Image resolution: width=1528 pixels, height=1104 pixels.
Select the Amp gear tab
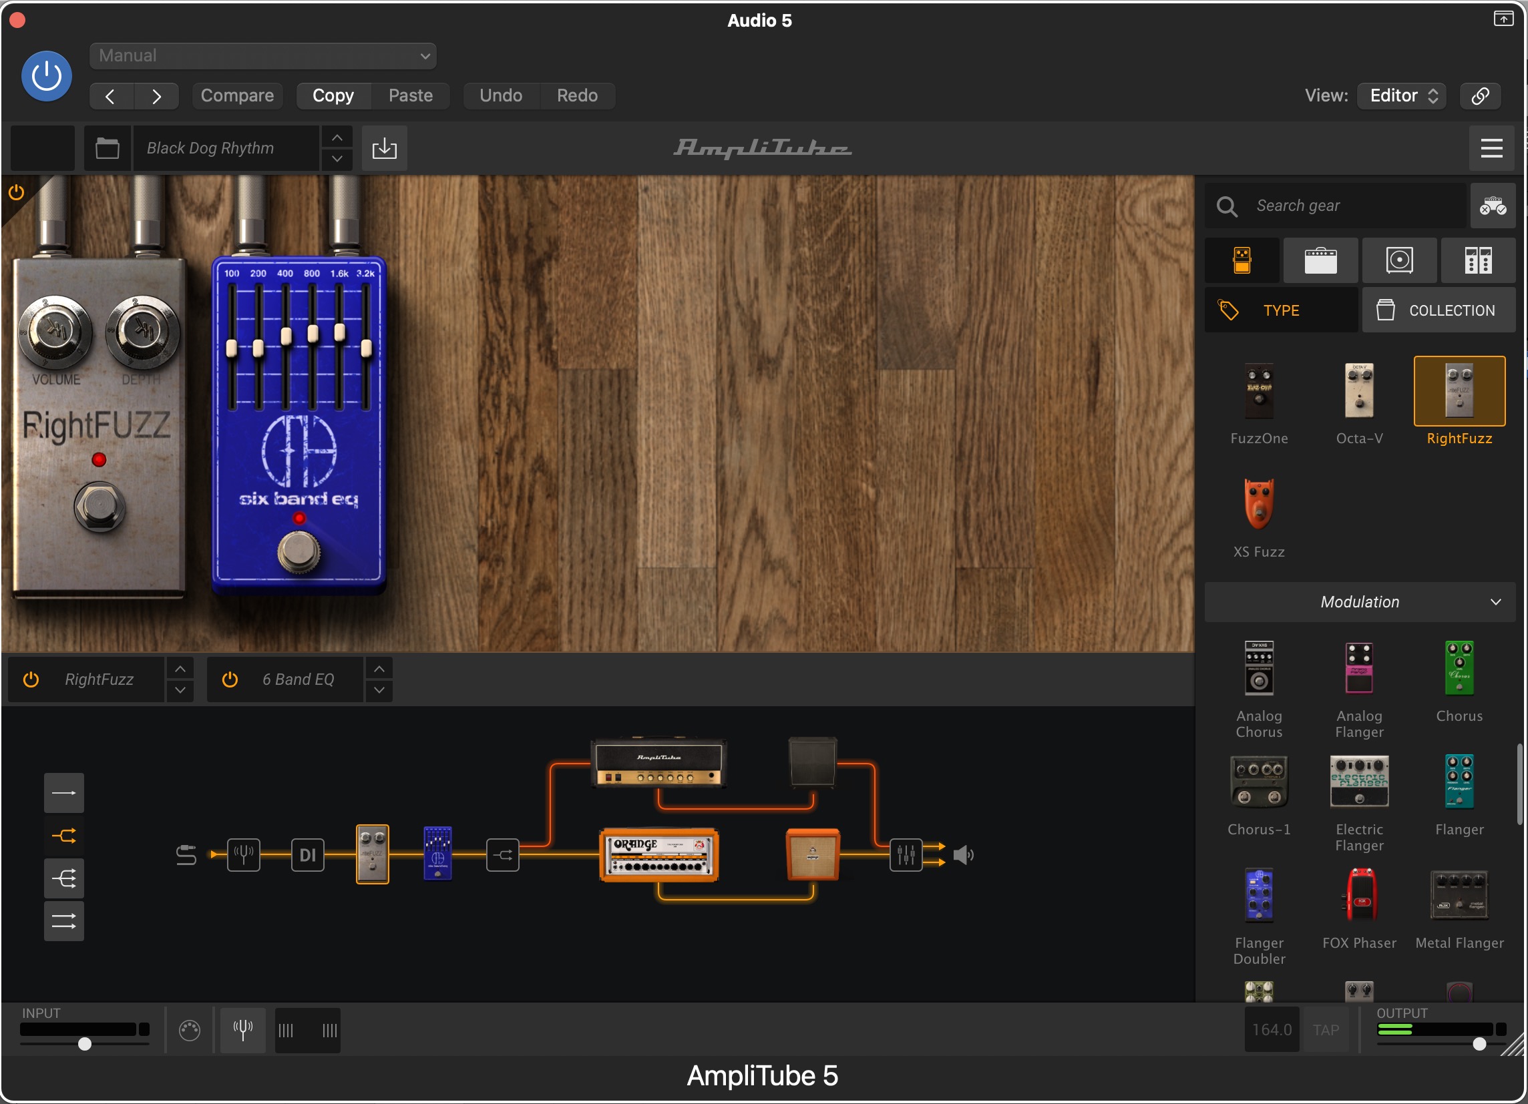tap(1320, 260)
